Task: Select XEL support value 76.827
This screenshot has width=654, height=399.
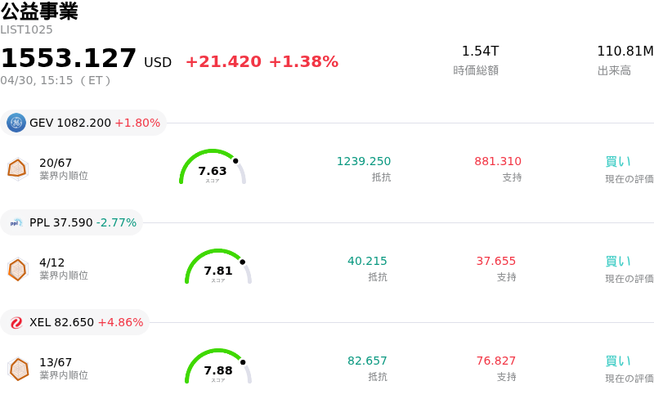Action: [496, 361]
